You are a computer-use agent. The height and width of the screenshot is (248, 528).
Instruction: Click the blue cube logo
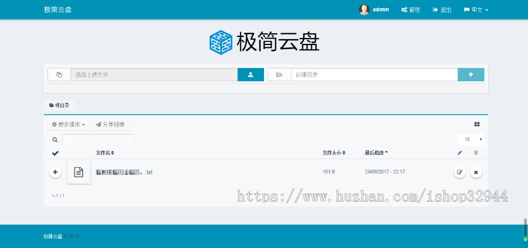(221, 42)
